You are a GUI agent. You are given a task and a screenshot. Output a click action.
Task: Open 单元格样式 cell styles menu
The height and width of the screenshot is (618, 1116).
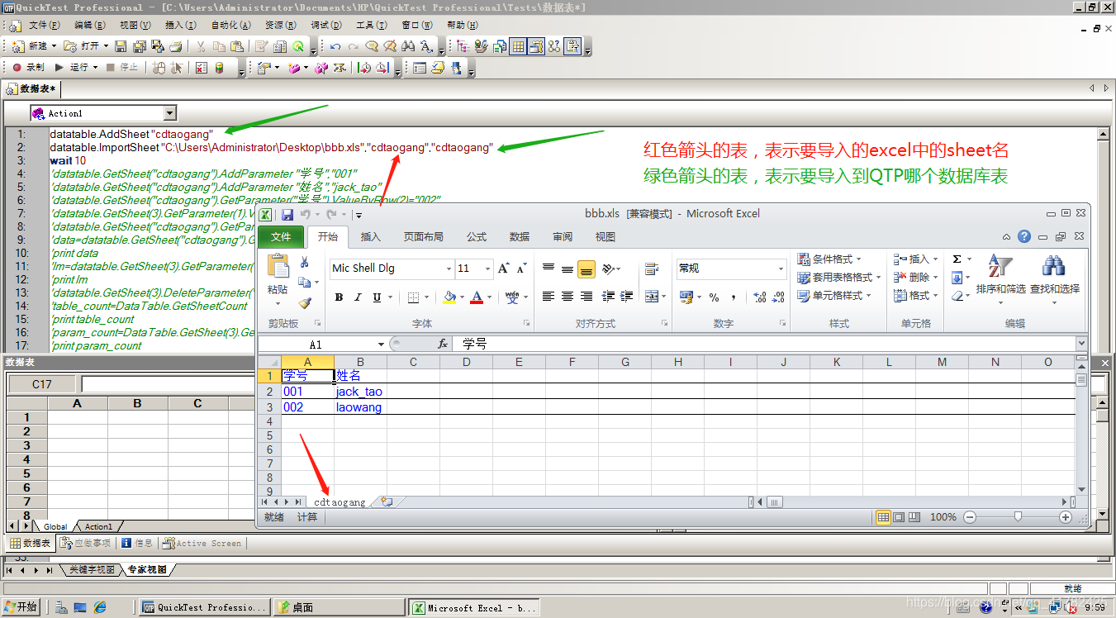coord(834,295)
